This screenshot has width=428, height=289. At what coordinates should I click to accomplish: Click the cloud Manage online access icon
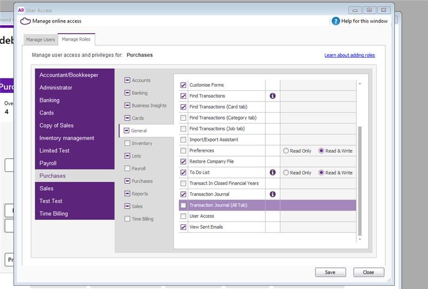pos(25,21)
